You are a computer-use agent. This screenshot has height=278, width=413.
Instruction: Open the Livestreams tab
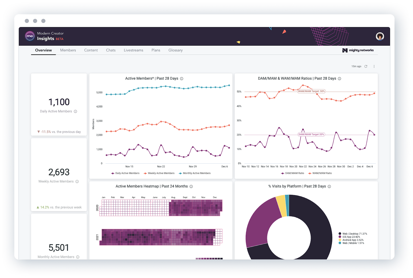133,50
